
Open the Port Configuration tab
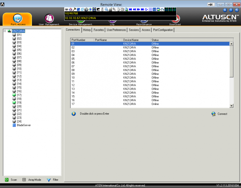(x=163, y=30)
